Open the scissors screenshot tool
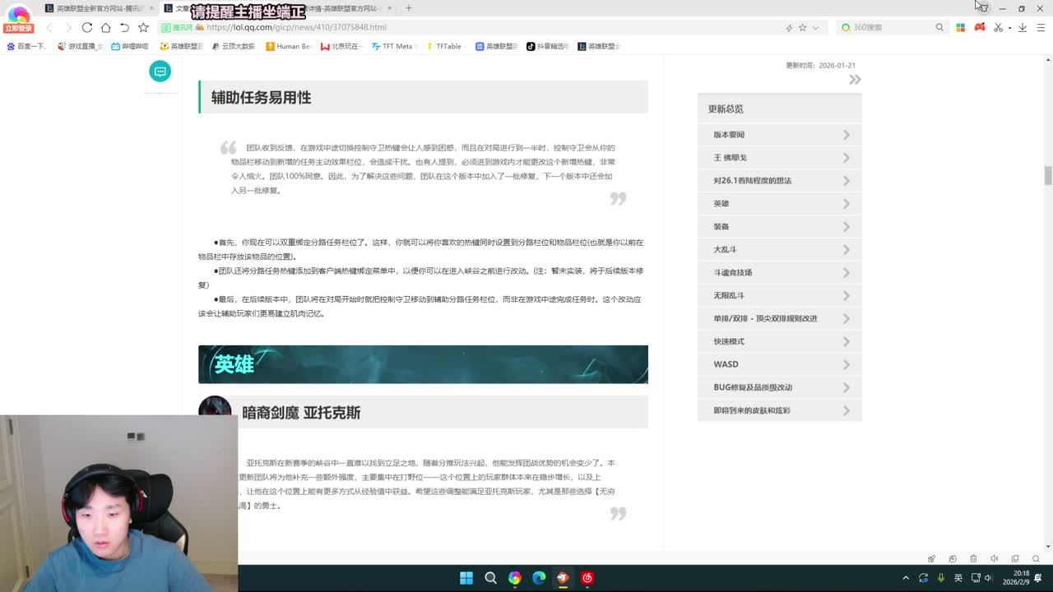The height and width of the screenshot is (592, 1053). 998,27
